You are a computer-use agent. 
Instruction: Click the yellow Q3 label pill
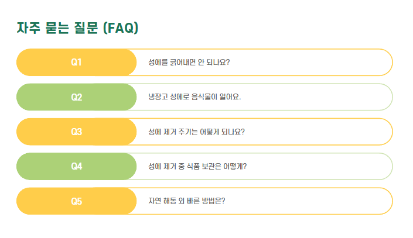pyautogui.click(x=76, y=132)
